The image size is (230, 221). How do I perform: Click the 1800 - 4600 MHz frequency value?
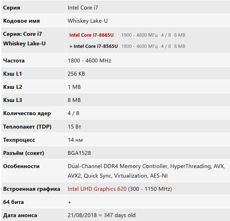[x=89, y=61]
